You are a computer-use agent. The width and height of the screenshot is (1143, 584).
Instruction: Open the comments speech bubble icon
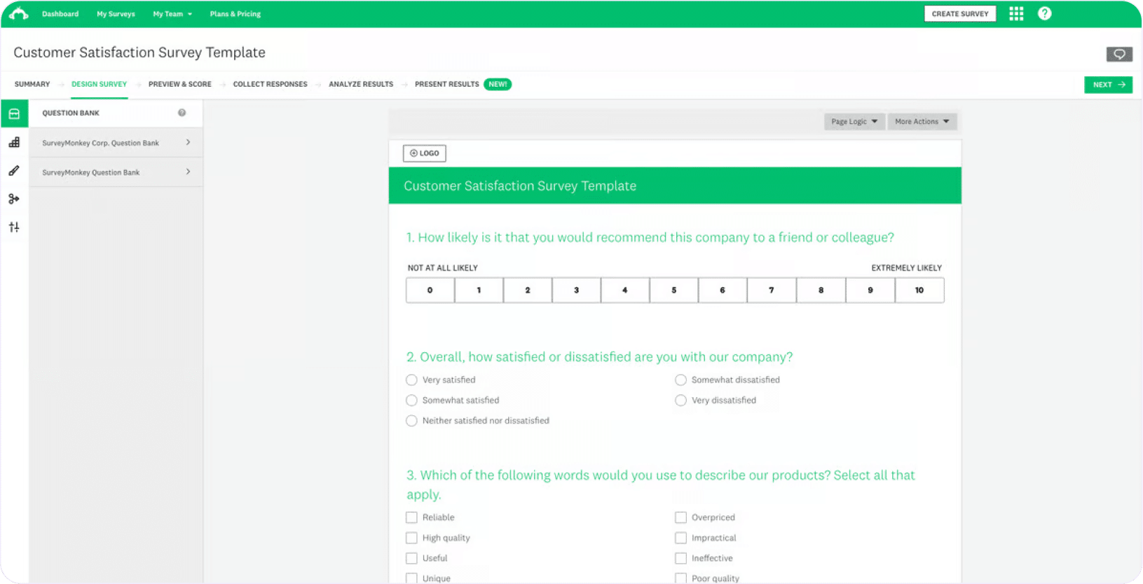[x=1119, y=54]
